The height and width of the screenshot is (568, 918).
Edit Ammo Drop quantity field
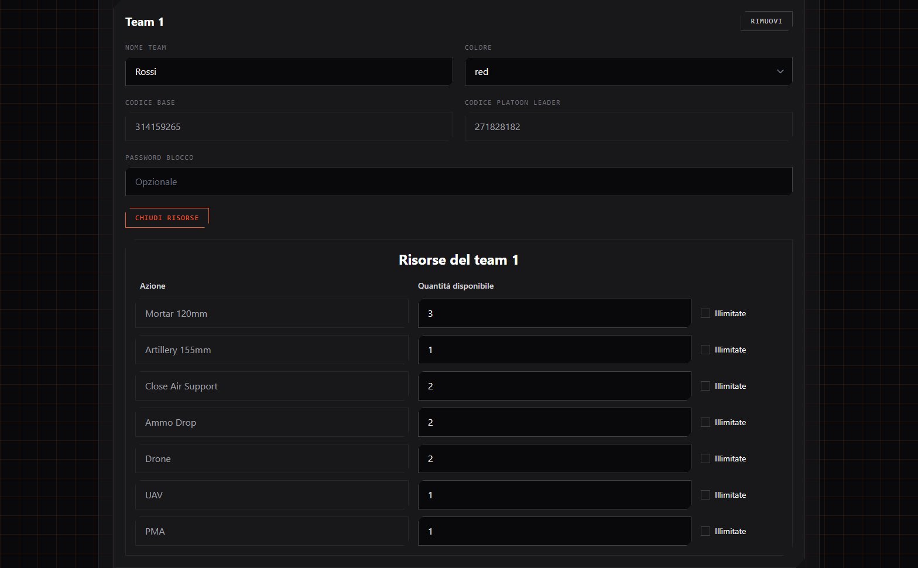pos(554,422)
